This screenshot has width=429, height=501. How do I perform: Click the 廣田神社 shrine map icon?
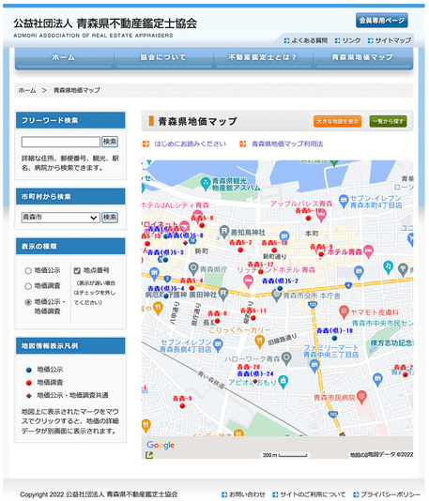tap(223, 294)
